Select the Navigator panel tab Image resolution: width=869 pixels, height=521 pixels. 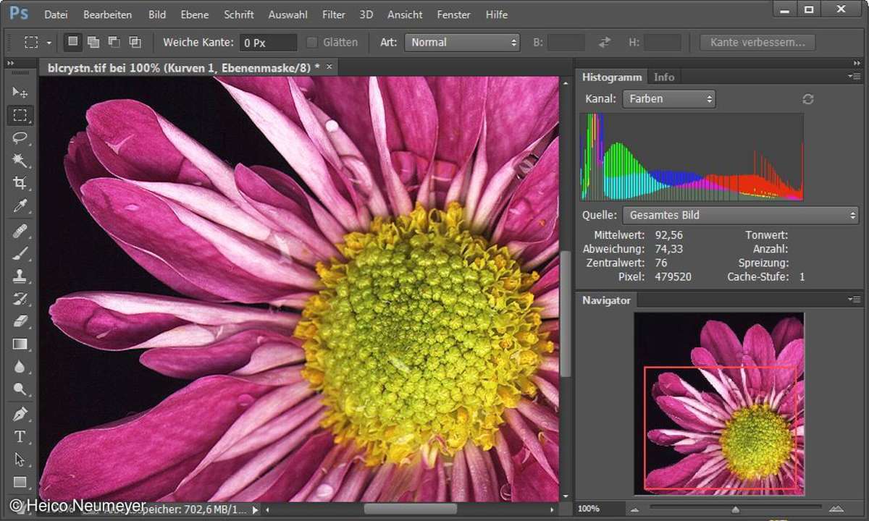pyautogui.click(x=606, y=300)
